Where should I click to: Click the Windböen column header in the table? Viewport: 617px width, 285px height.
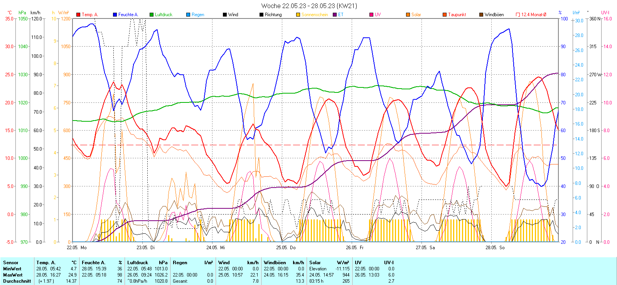(275, 263)
